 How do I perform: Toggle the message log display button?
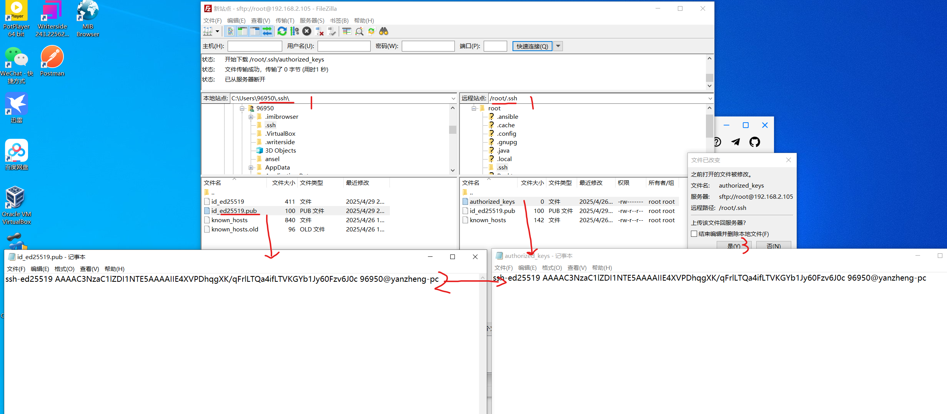230,32
